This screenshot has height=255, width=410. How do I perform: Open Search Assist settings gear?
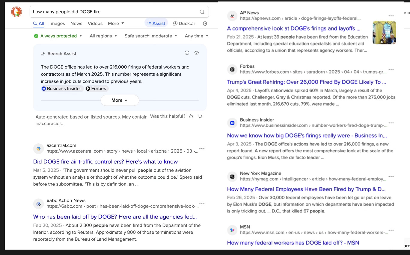(197, 53)
